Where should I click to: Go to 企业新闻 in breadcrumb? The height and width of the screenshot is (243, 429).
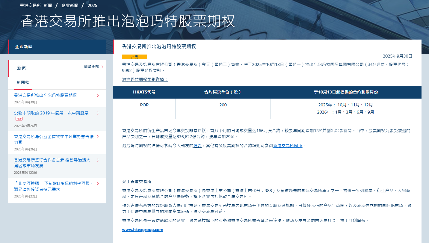click(70, 5)
